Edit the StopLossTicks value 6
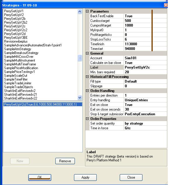Viewport: 169px width, 185px height. click(x=145, y=39)
